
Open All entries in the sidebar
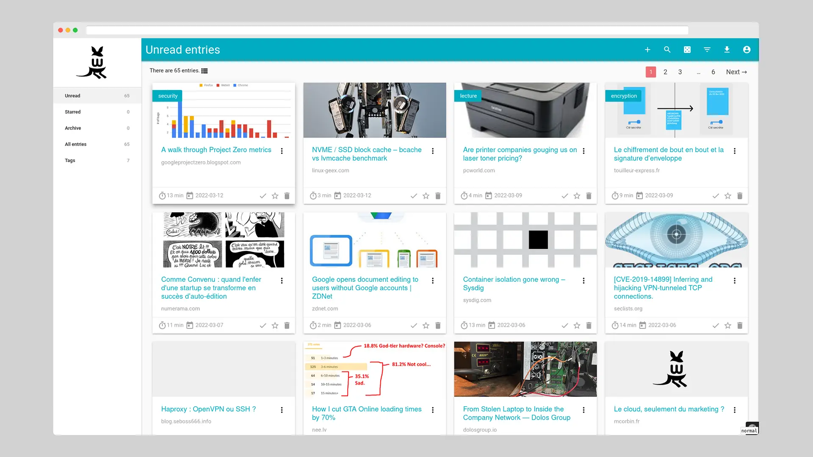tap(97, 144)
